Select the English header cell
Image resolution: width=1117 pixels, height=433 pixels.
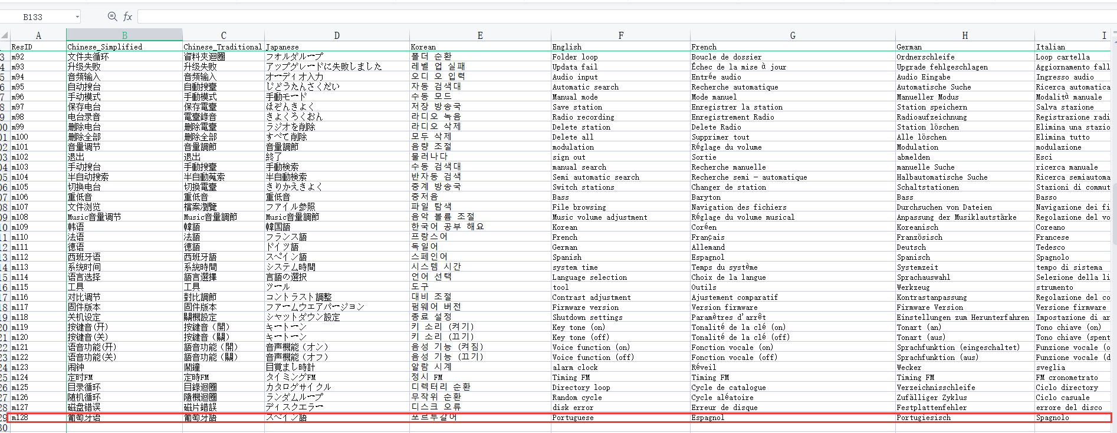(620, 47)
